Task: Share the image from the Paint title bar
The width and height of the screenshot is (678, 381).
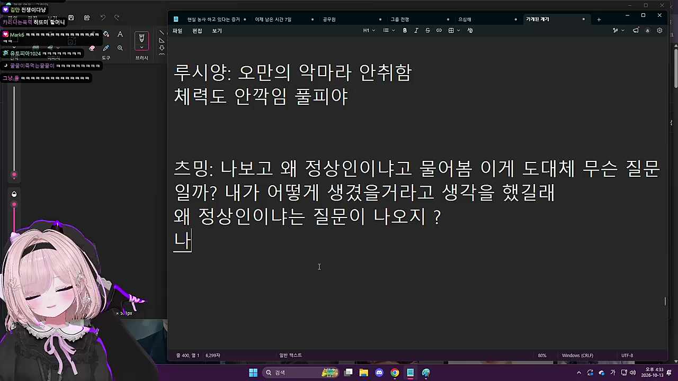Action: click(x=87, y=17)
